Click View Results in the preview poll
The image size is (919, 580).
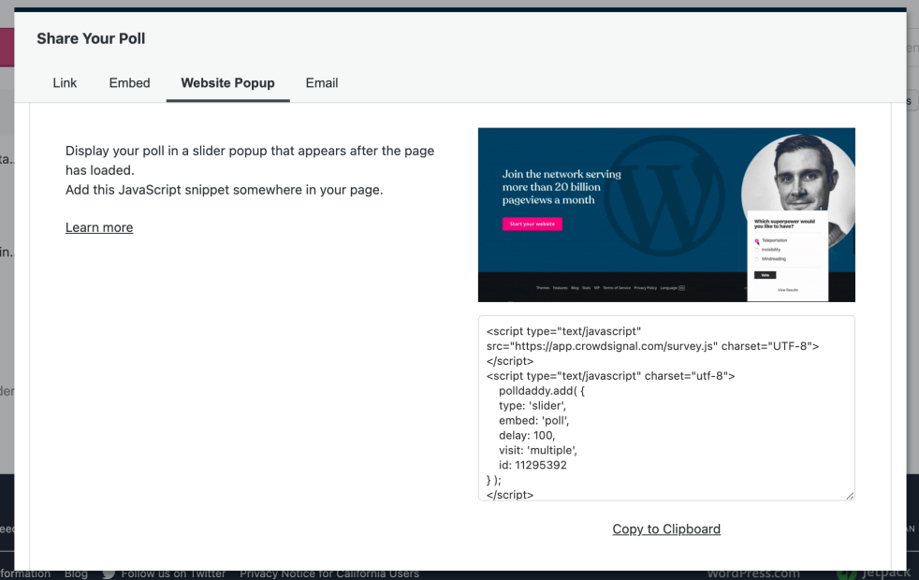coord(788,290)
